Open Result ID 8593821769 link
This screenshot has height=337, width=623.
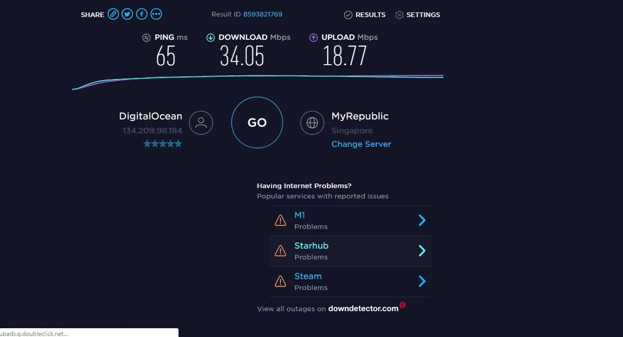click(263, 14)
